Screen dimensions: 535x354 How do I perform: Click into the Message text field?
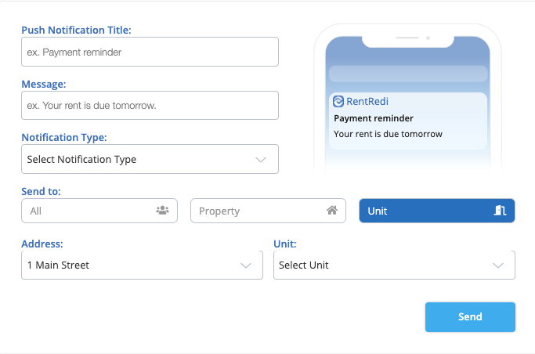(150, 105)
